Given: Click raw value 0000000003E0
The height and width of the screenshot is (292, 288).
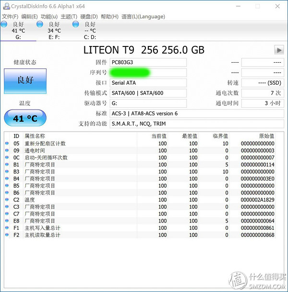Looking at the screenshot, I should pyautogui.click(x=258, y=179).
